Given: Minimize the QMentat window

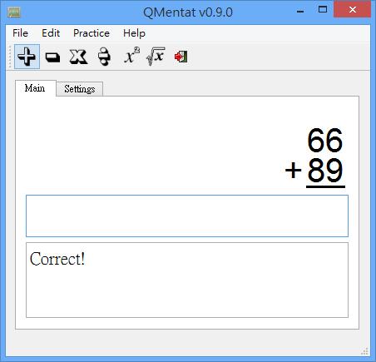Looking at the screenshot, I should pyautogui.click(x=300, y=11).
